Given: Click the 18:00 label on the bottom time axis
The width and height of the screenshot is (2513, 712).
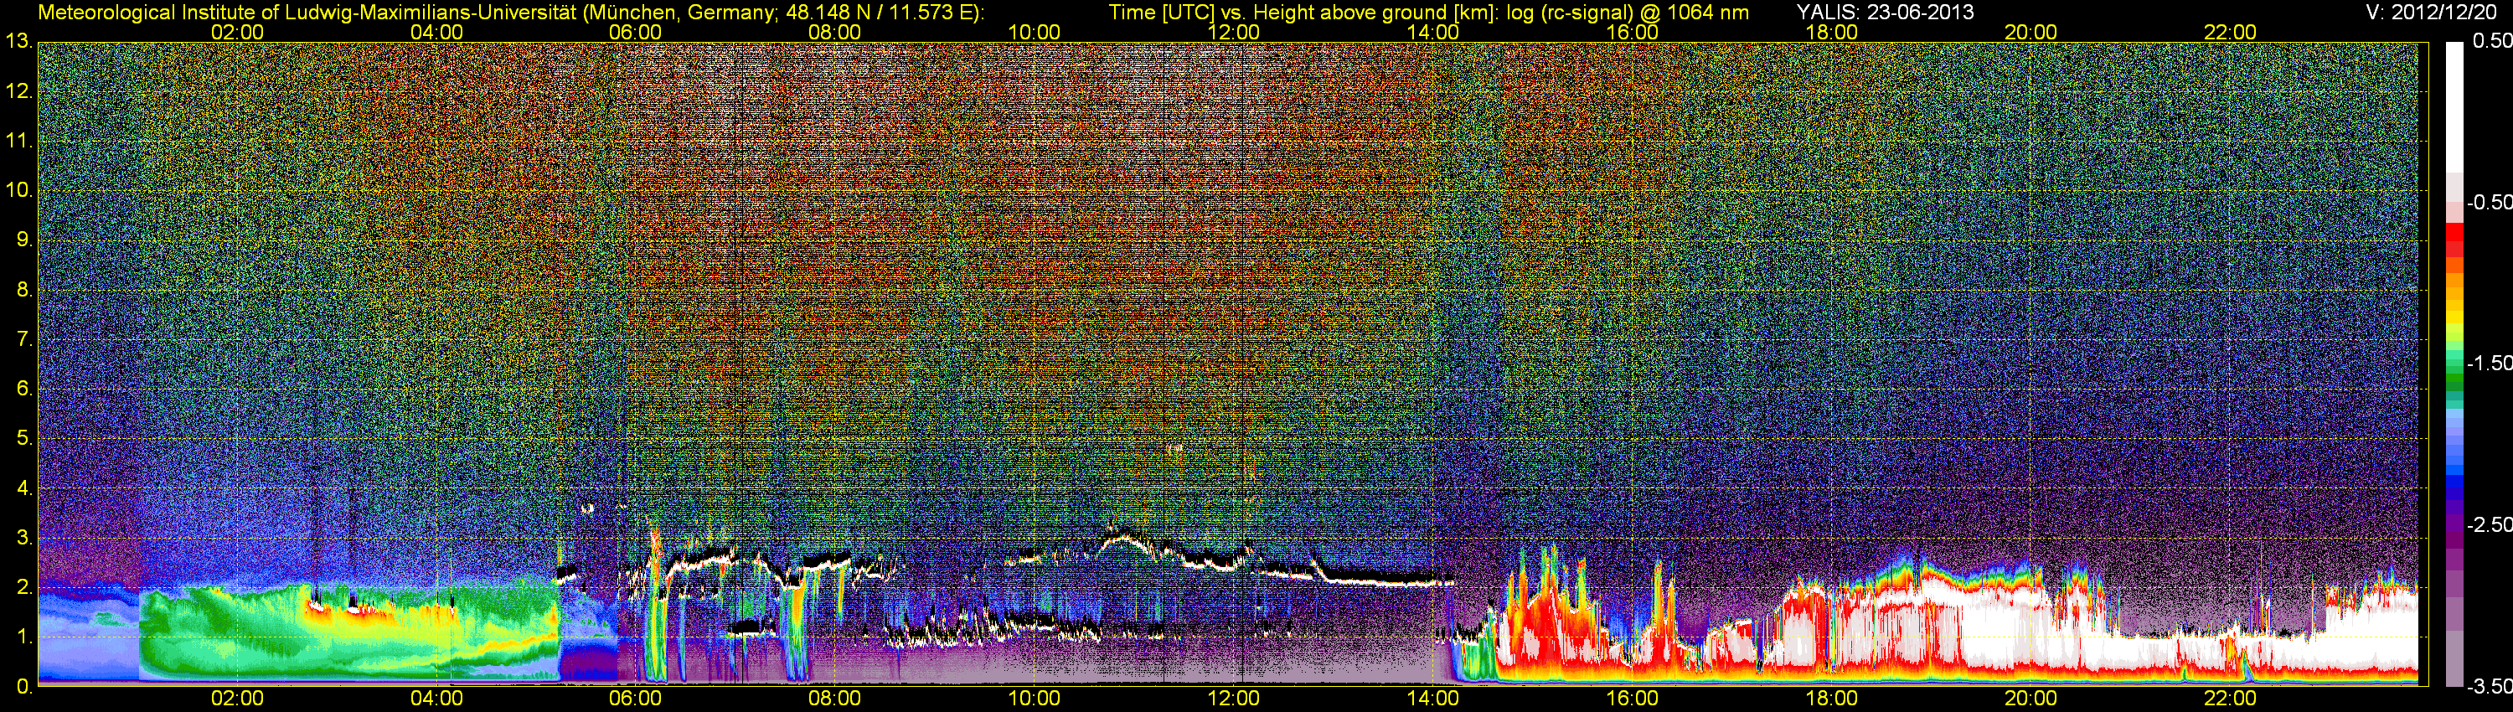Looking at the screenshot, I should pyautogui.click(x=1832, y=699).
